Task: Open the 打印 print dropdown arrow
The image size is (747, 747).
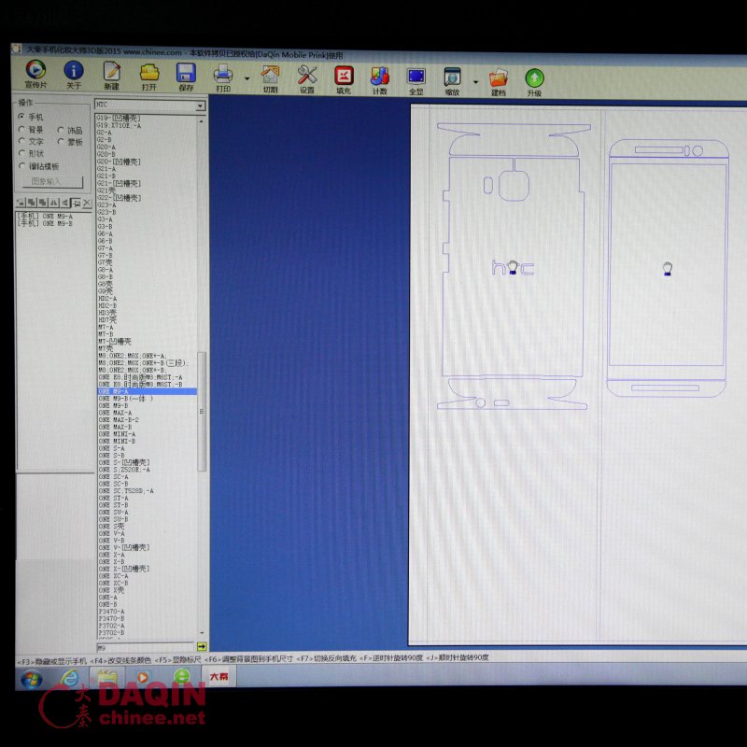Action: [247, 78]
